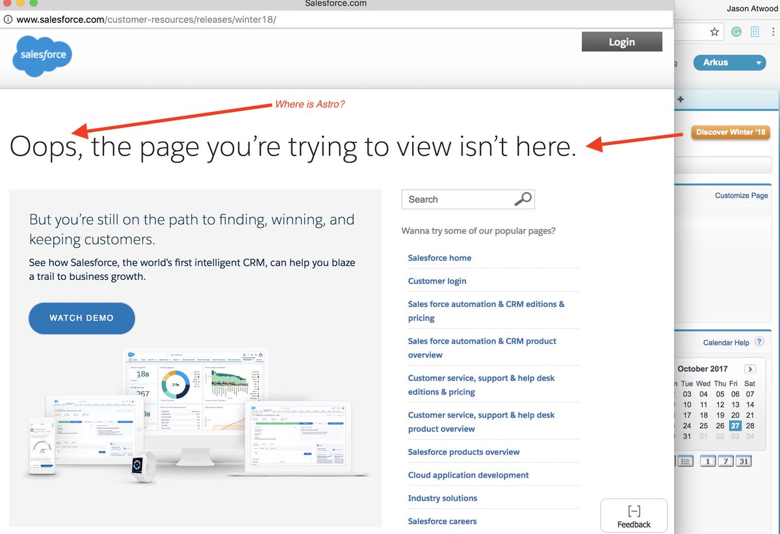Click the WATCH DEMO button
Viewport: 780px width, 534px height.
pyautogui.click(x=82, y=318)
